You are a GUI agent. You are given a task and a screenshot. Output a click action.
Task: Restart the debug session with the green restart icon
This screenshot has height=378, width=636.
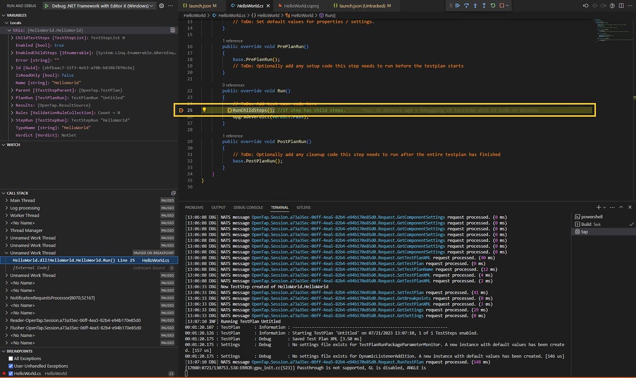pos(493,6)
